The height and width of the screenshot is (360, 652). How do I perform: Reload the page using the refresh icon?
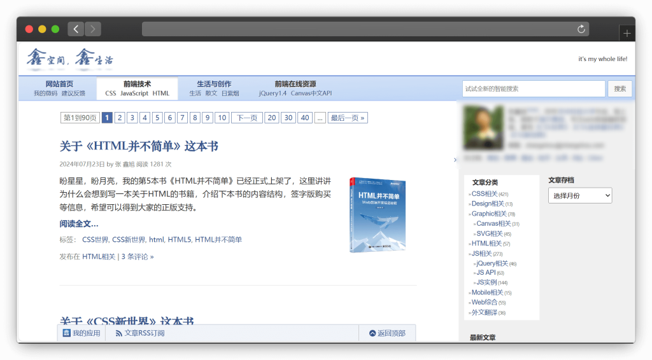tap(581, 29)
